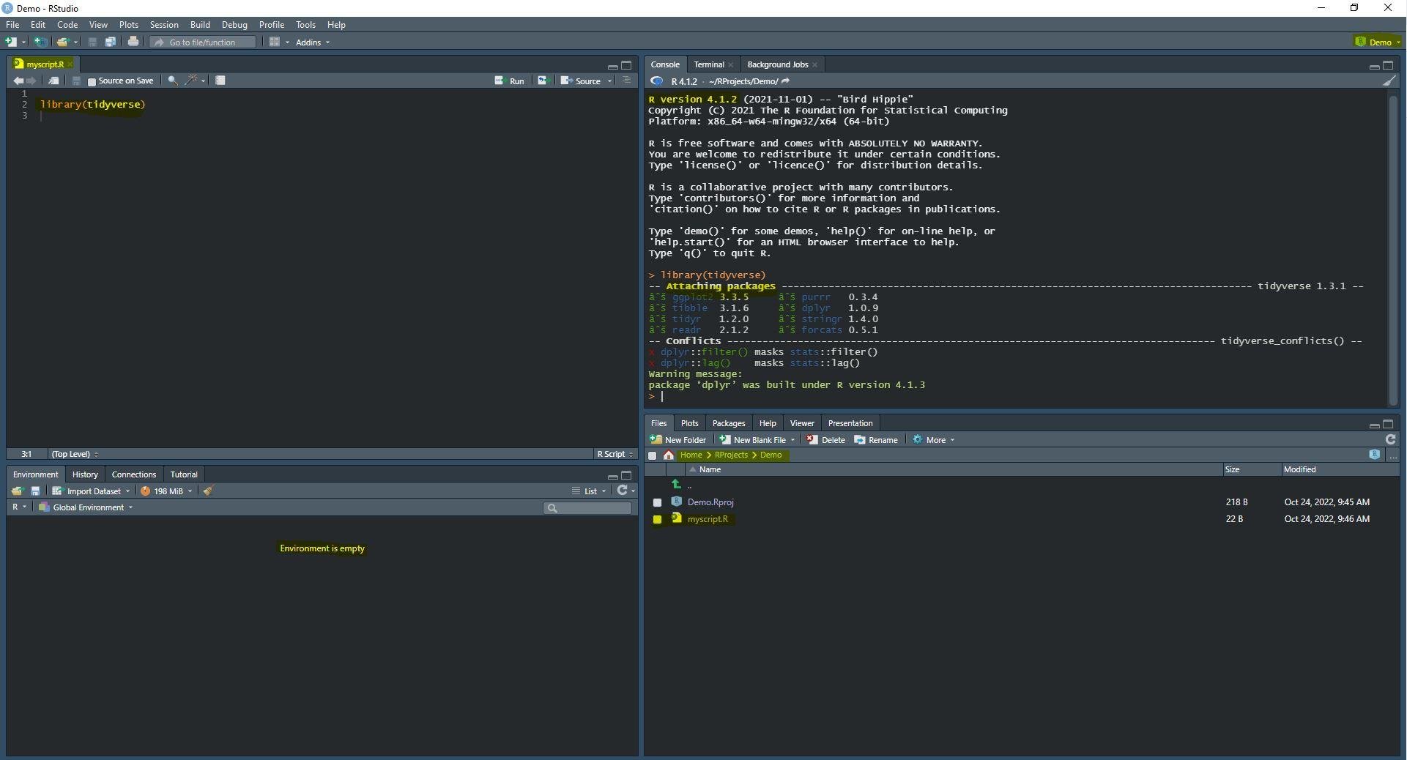Open path browser ellipsis in Files pane
The width and height of the screenshot is (1407, 760).
[1393, 455]
